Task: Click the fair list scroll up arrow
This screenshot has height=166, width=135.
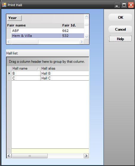Action: click(86, 17)
